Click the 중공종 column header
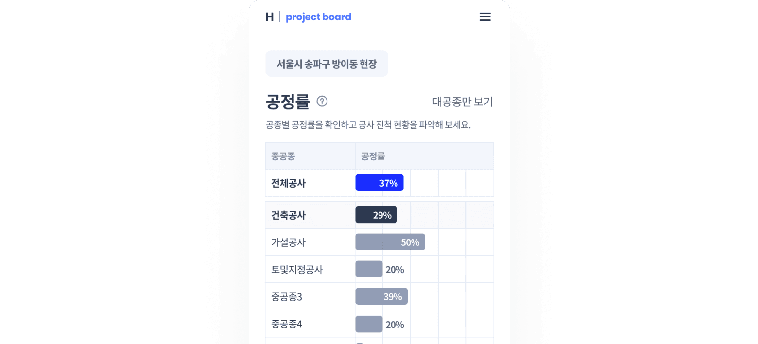The height and width of the screenshot is (344, 758). coord(283,156)
